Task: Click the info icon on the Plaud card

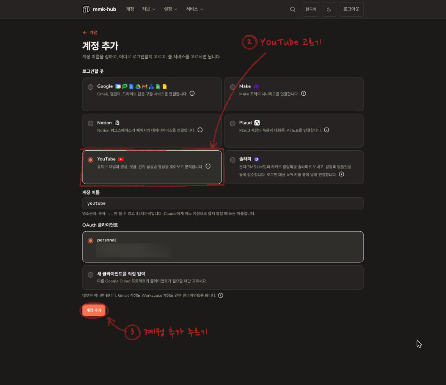Action: point(327,130)
